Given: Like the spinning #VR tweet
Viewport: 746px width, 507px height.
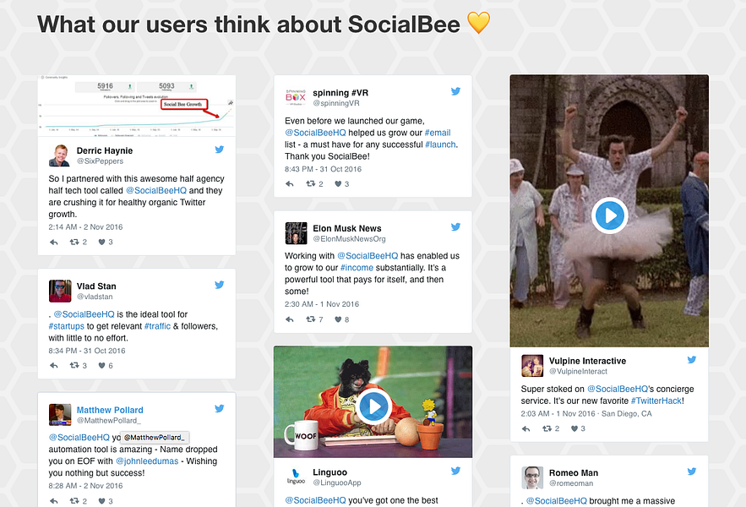Looking at the screenshot, I should 338,183.
